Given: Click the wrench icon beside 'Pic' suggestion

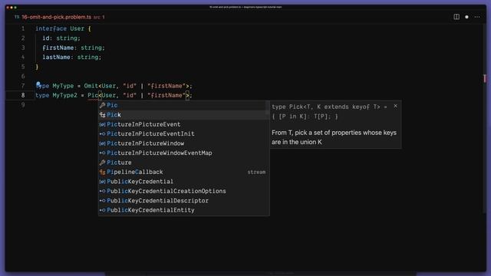Looking at the screenshot, I should tap(102, 105).
